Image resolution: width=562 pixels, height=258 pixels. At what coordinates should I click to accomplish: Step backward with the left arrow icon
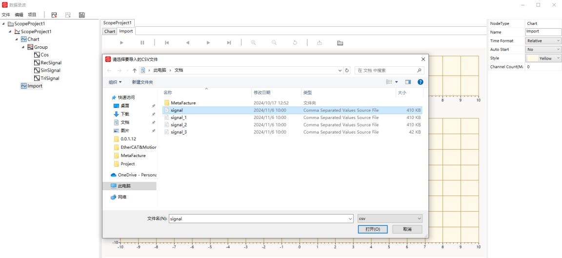click(187, 42)
